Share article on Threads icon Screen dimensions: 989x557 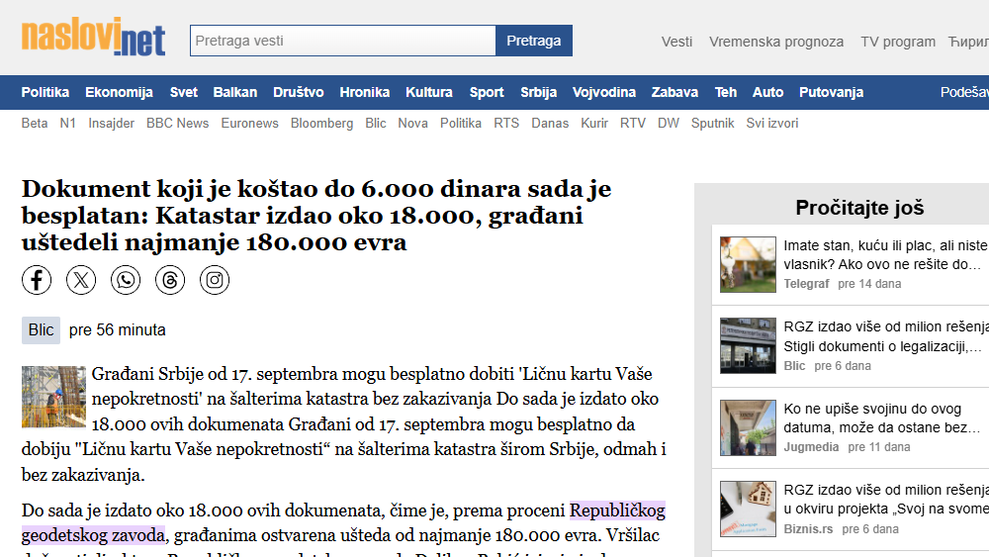click(170, 279)
